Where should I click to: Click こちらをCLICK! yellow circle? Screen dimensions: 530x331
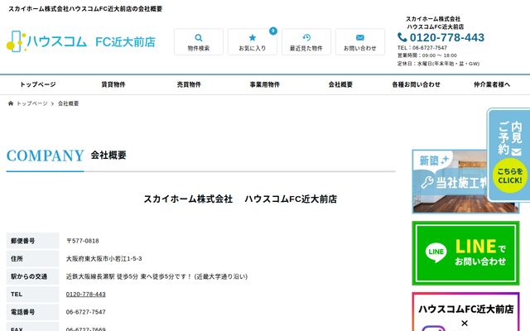[x=510, y=175]
